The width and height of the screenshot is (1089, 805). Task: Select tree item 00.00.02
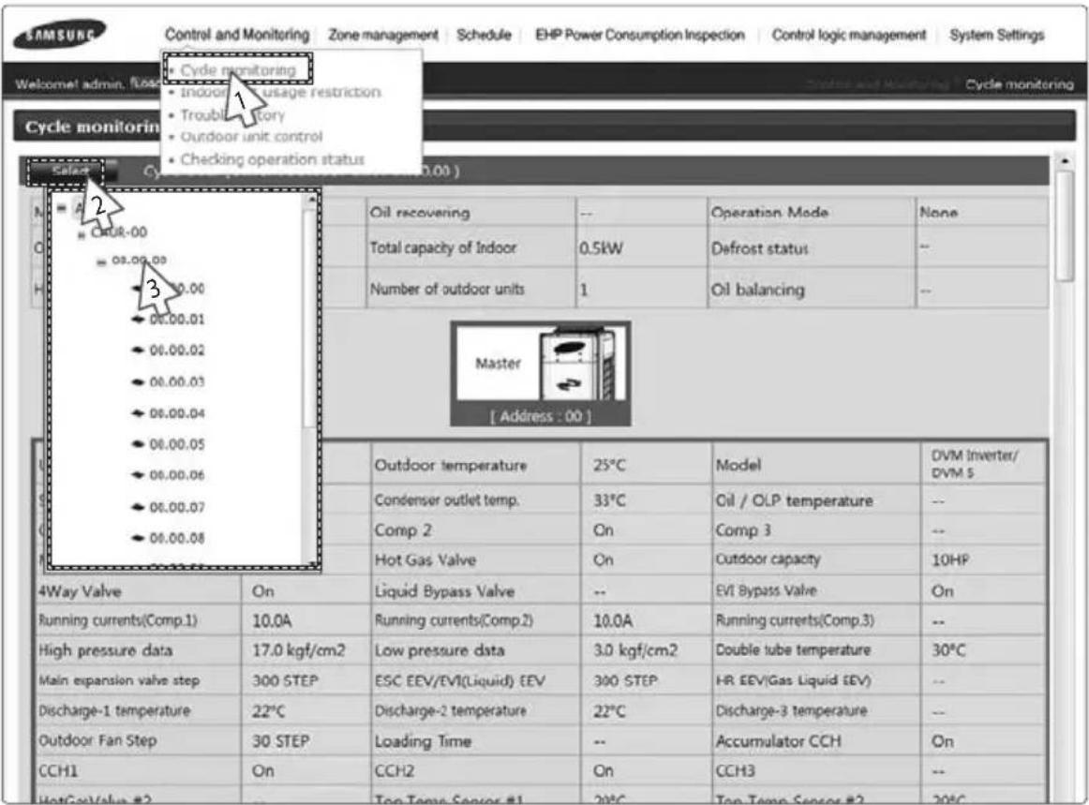pyautogui.click(x=177, y=350)
